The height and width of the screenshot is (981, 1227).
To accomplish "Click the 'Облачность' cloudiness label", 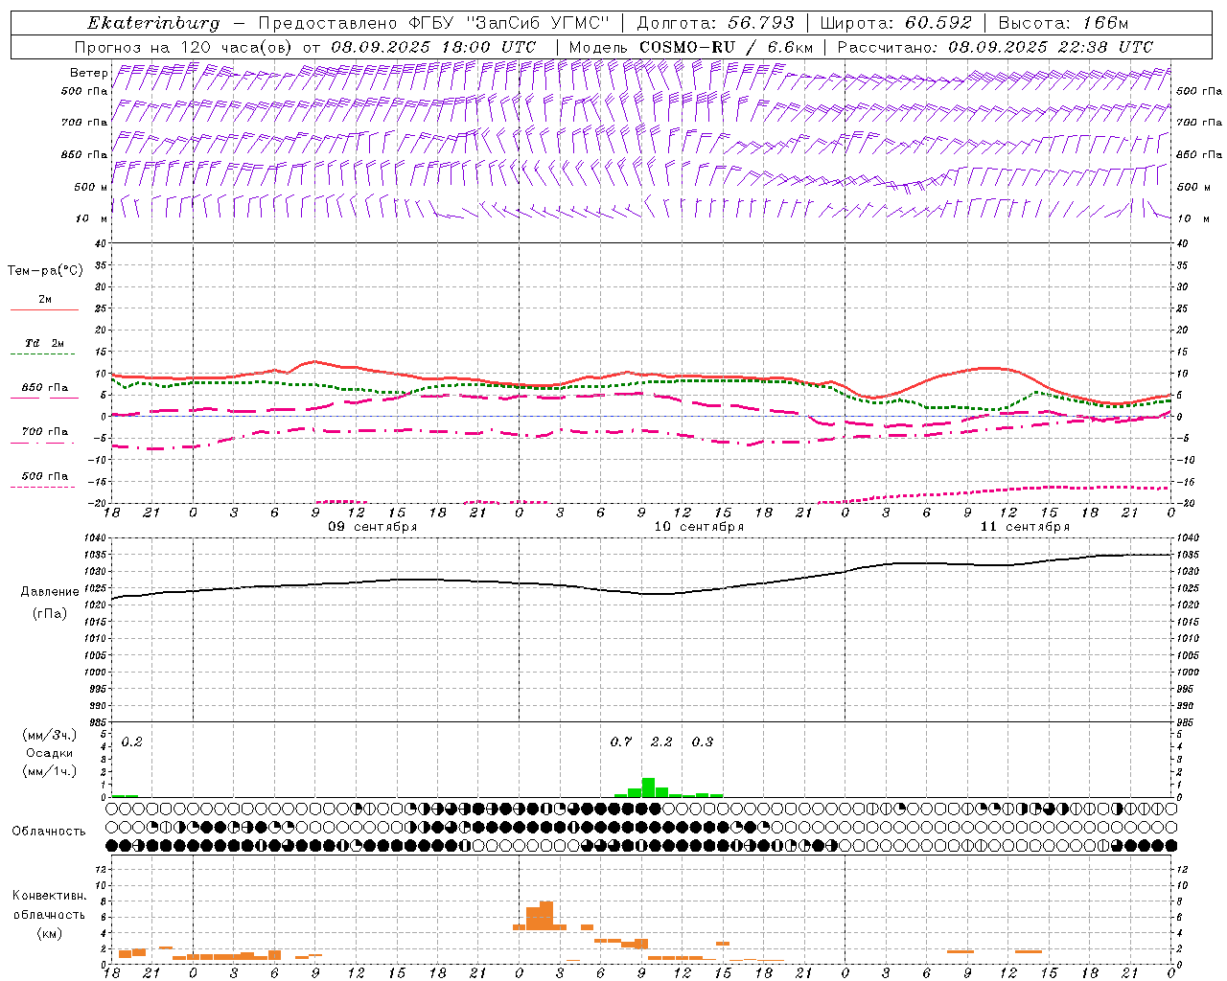I will [49, 832].
